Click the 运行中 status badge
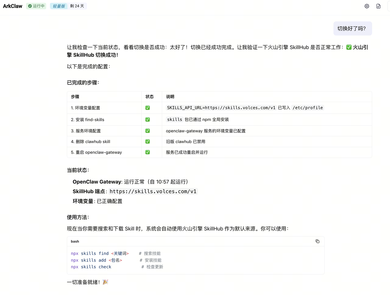Image resolution: width=390 pixels, height=295 pixels. tap(36, 6)
